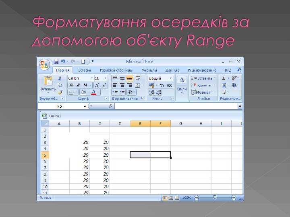This screenshot has width=290, height=217.
Task: Switch to the Вставка tab
Action: (x=84, y=70)
